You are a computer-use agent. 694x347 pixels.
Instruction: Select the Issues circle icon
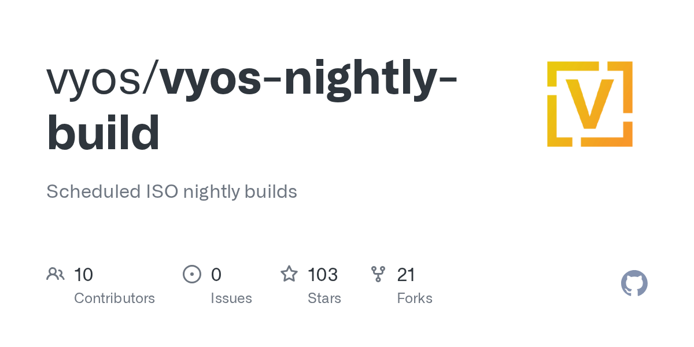(192, 274)
